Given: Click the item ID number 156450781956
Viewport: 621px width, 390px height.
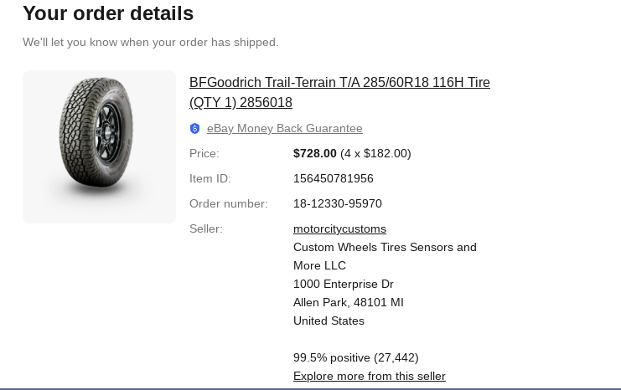Looking at the screenshot, I should point(333,178).
